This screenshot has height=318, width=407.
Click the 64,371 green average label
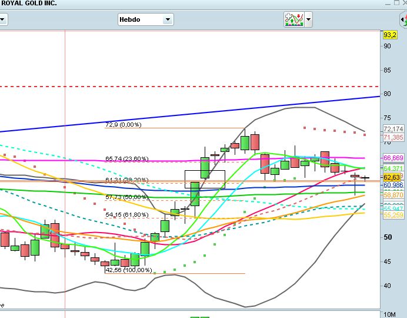tap(393, 168)
